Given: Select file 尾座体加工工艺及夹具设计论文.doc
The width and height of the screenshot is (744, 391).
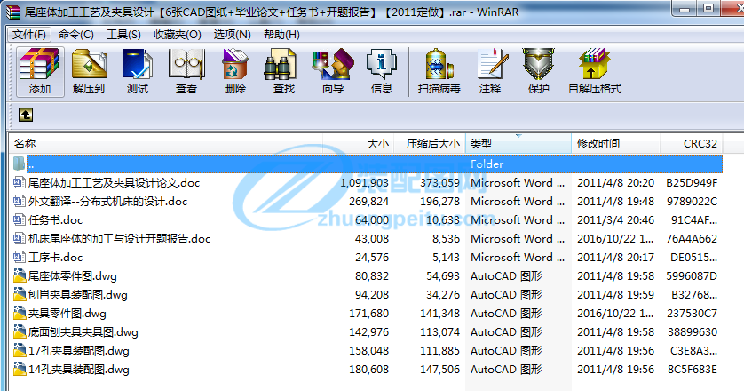Looking at the screenshot, I should [114, 182].
